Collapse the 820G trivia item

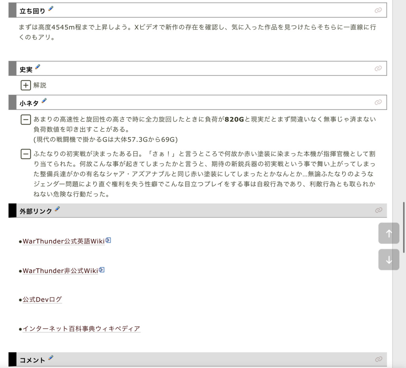26,119
